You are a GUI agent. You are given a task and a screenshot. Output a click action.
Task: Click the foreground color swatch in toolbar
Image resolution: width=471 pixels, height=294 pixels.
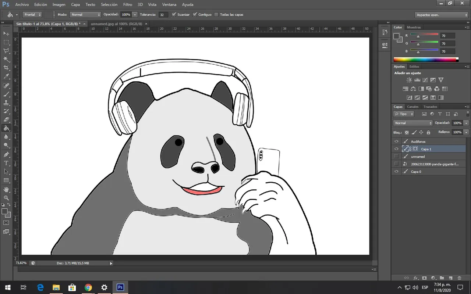[4, 211]
